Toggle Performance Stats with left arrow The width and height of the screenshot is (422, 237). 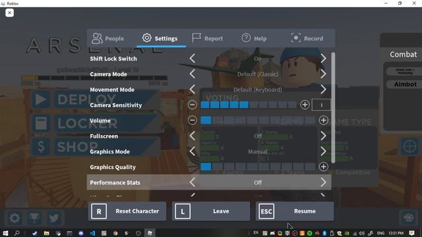point(192,182)
